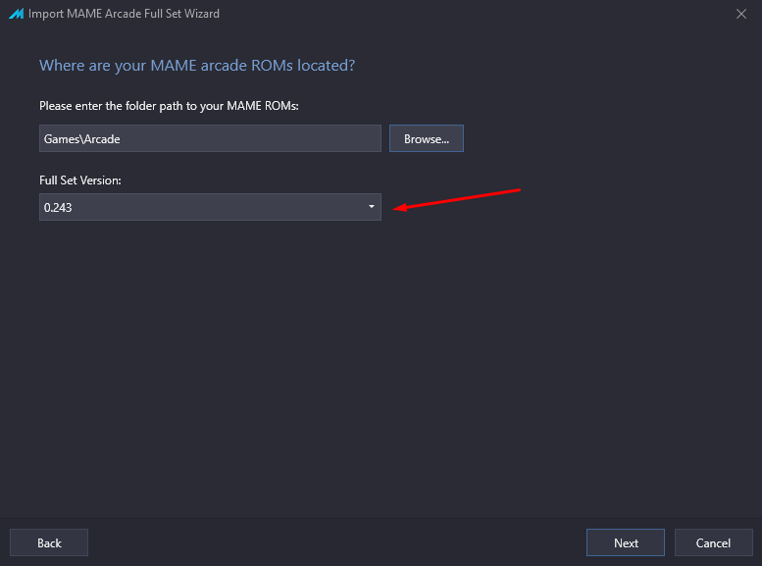Focus the MAME ROMs folder path field

point(210,138)
